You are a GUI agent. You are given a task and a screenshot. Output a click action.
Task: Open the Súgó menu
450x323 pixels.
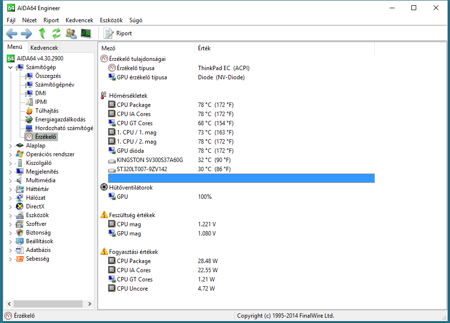coord(136,20)
